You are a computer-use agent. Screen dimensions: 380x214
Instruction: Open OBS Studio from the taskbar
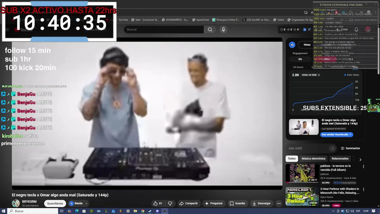coord(165,211)
